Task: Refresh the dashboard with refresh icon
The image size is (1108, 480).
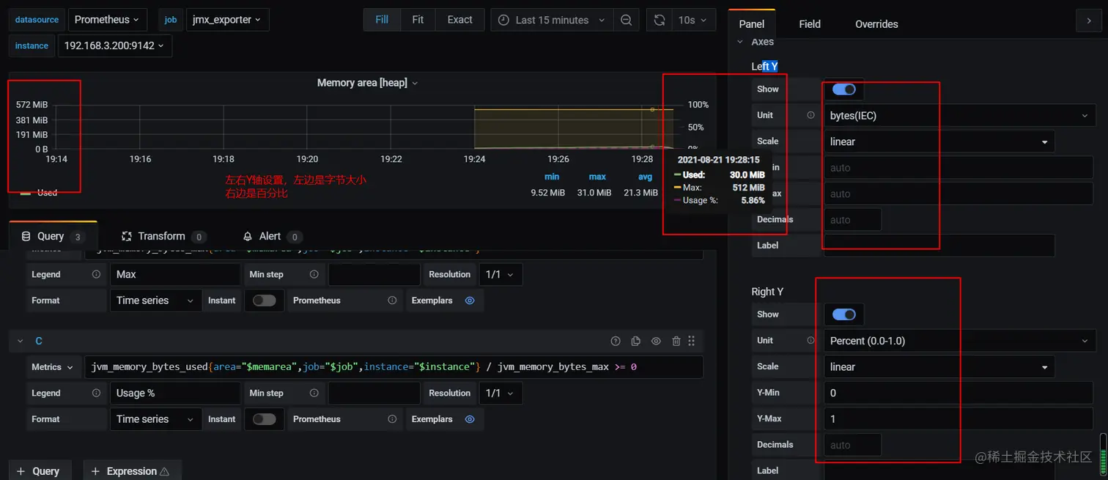Action: pyautogui.click(x=660, y=20)
